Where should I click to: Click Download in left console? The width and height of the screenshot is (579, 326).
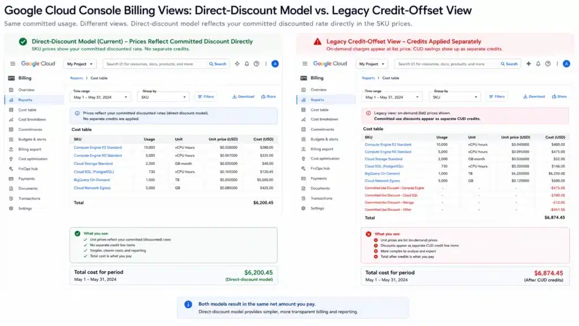click(x=243, y=96)
